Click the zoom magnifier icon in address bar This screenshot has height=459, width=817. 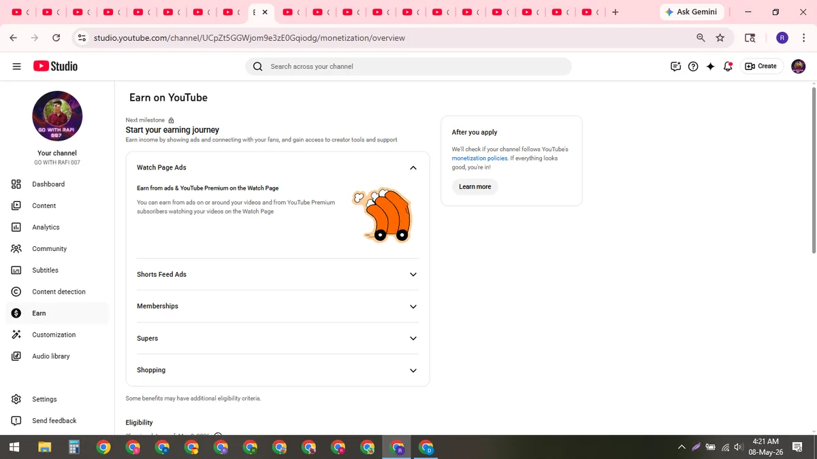pos(701,38)
